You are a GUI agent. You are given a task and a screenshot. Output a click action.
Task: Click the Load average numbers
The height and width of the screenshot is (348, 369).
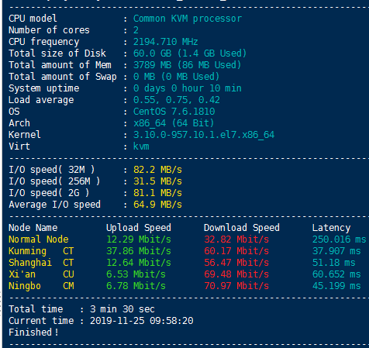(x=177, y=100)
